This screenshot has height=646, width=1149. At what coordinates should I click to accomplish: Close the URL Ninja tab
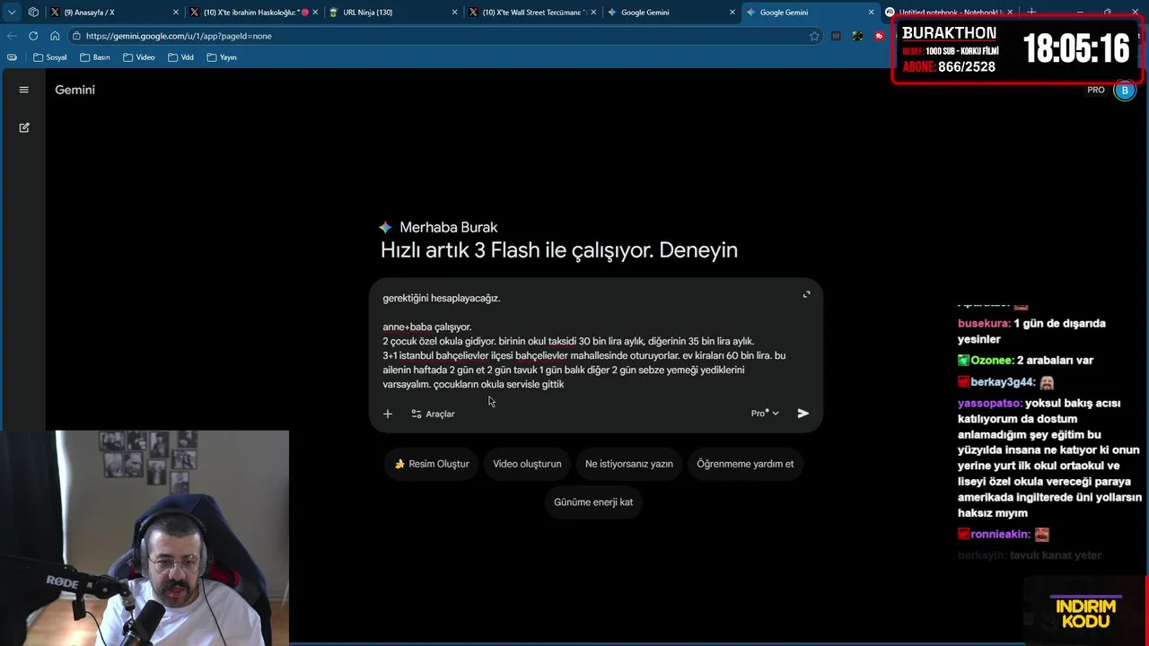454,13
